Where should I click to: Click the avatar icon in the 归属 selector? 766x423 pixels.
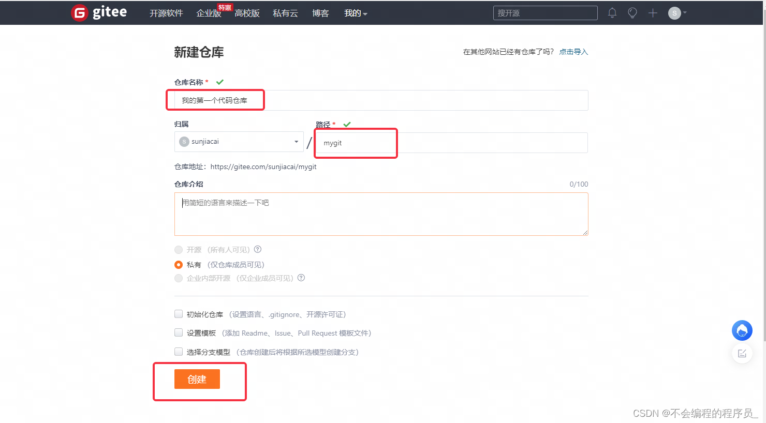pos(184,142)
